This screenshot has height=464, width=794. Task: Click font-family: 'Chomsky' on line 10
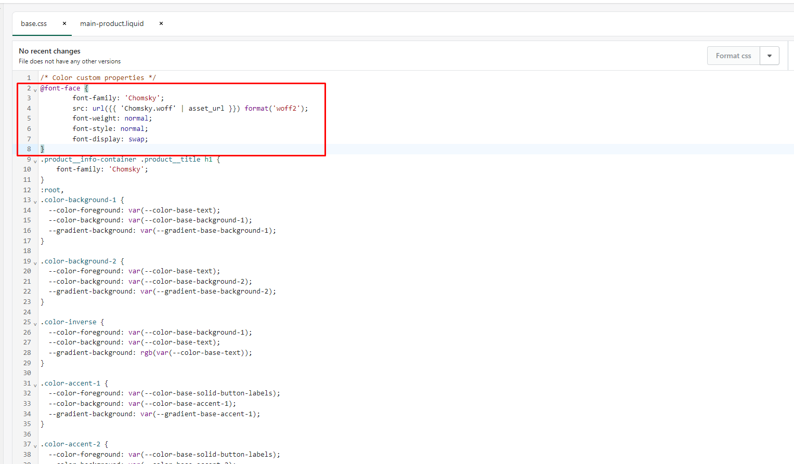[x=102, y=169]
